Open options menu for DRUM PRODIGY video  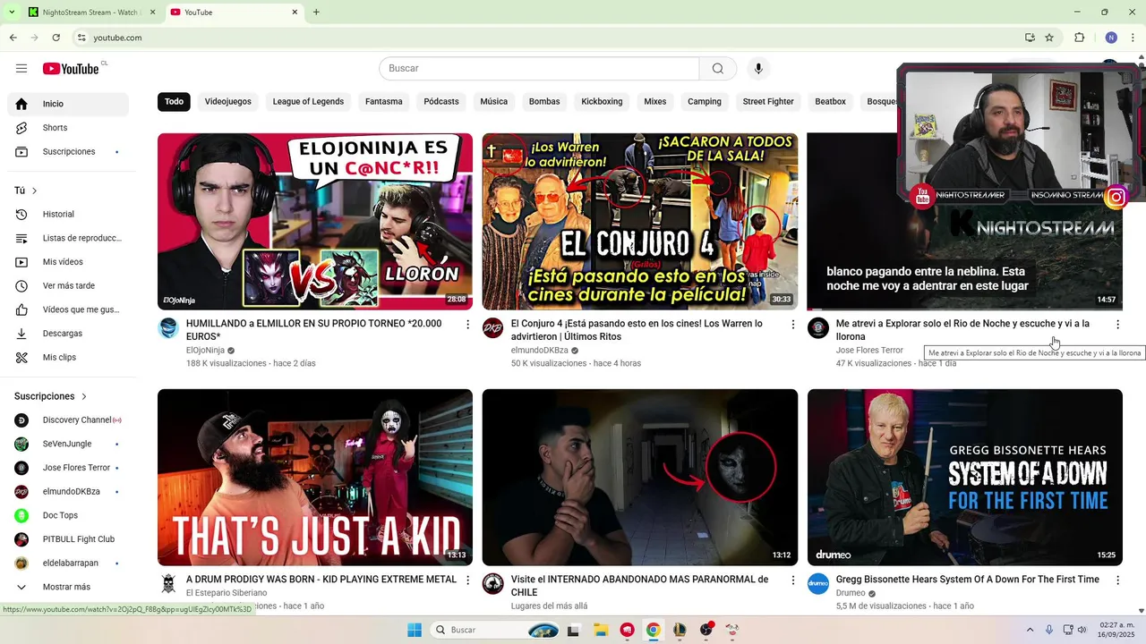click(467, 580)
